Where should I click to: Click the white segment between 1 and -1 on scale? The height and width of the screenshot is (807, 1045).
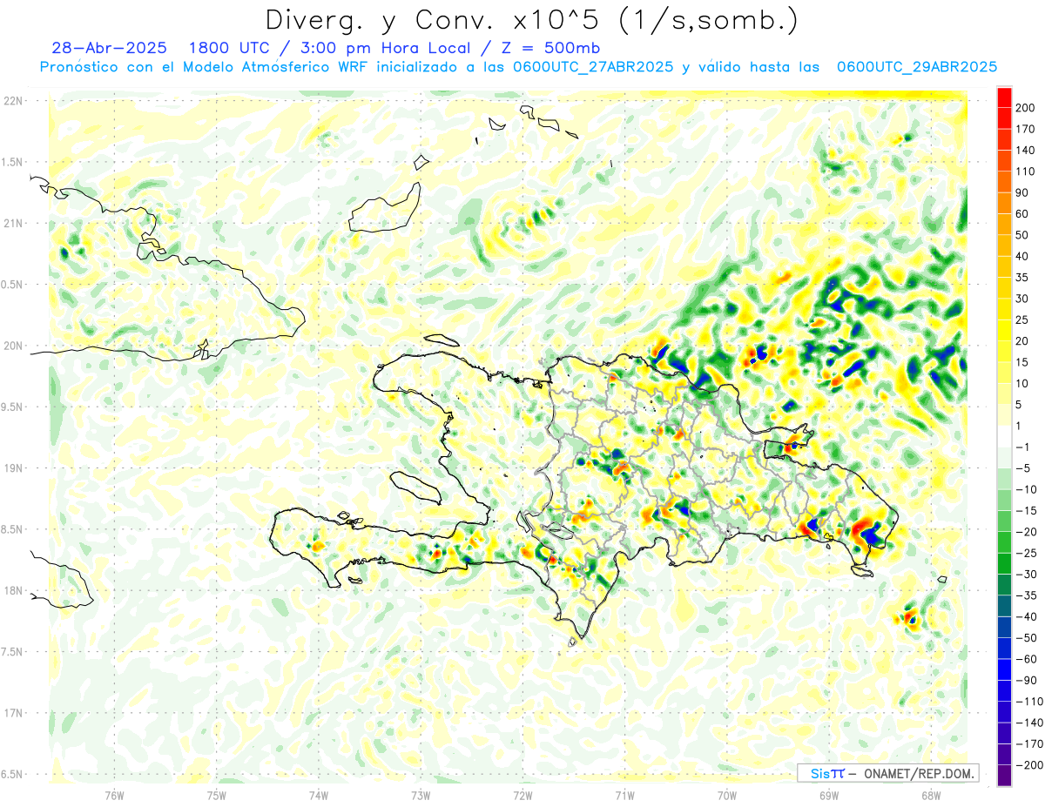[x=1004, y=436]
